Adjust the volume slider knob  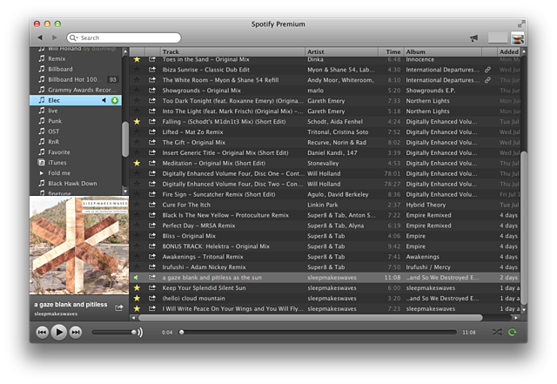133,332
